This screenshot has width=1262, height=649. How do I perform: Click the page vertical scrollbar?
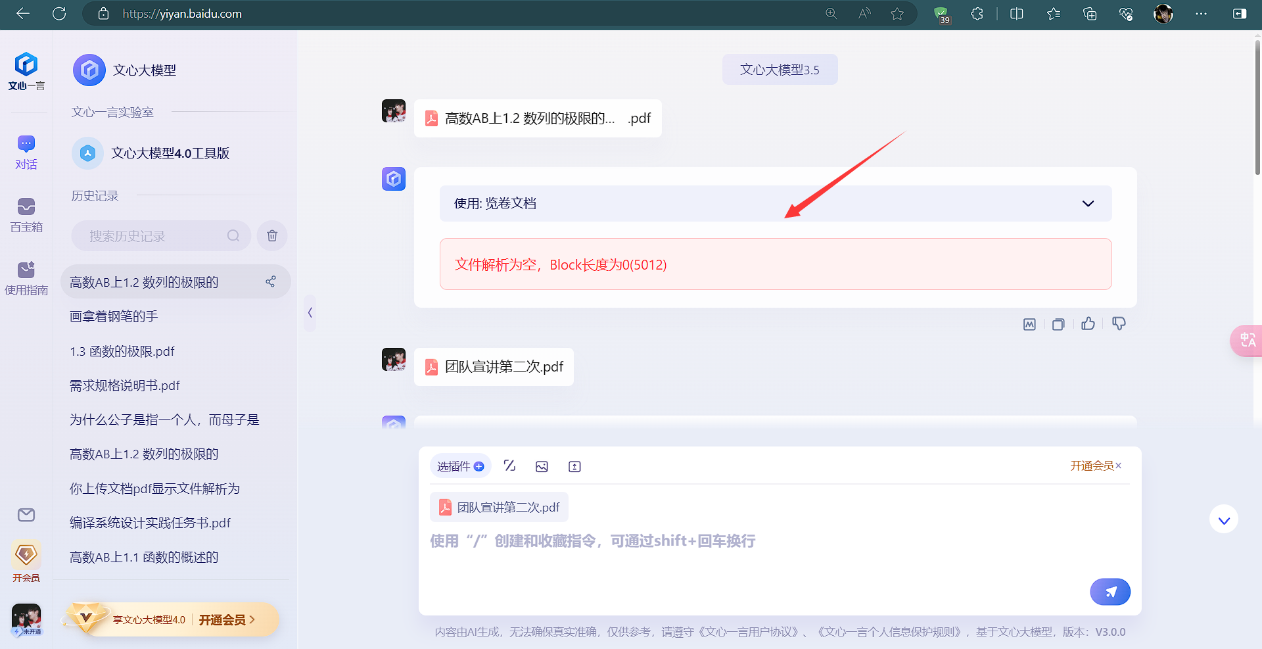[1257, 108]
